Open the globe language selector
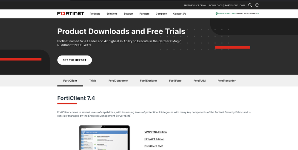The image size is (298, 150). pyautogui.click(x=257, y=5)
